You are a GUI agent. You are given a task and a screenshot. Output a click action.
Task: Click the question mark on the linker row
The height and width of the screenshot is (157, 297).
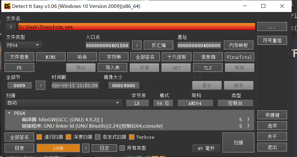(248, 126)
